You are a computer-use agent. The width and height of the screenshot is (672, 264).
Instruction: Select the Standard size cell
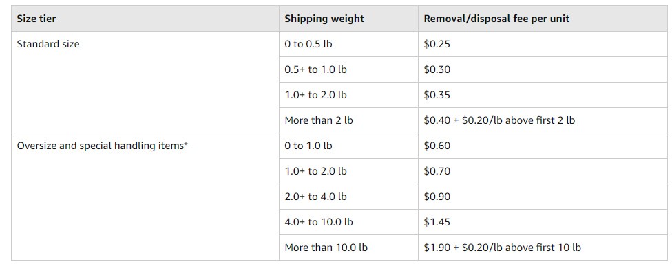[145, 82]
